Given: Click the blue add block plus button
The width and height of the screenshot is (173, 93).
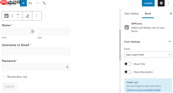Looking at the screenshot, I should [23, 3].
